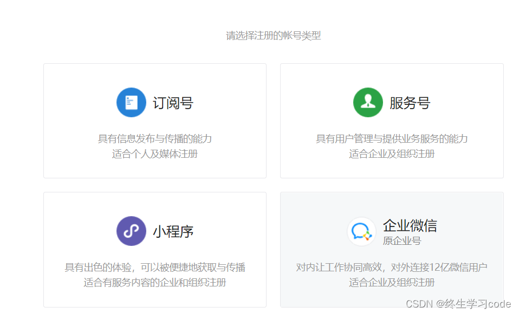This screenshot has width=519, height=314.
Task: Click 适合个人及媒体注册 text
Action: click(155, 154)
